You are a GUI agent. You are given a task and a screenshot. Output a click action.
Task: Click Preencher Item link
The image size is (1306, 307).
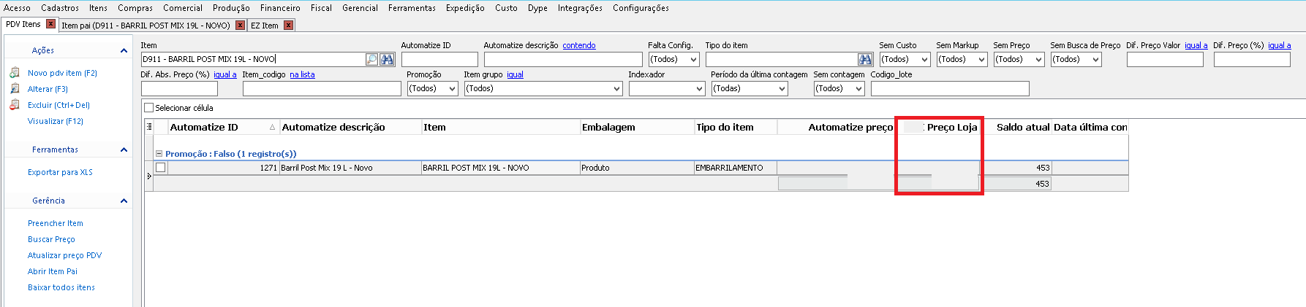56,223
